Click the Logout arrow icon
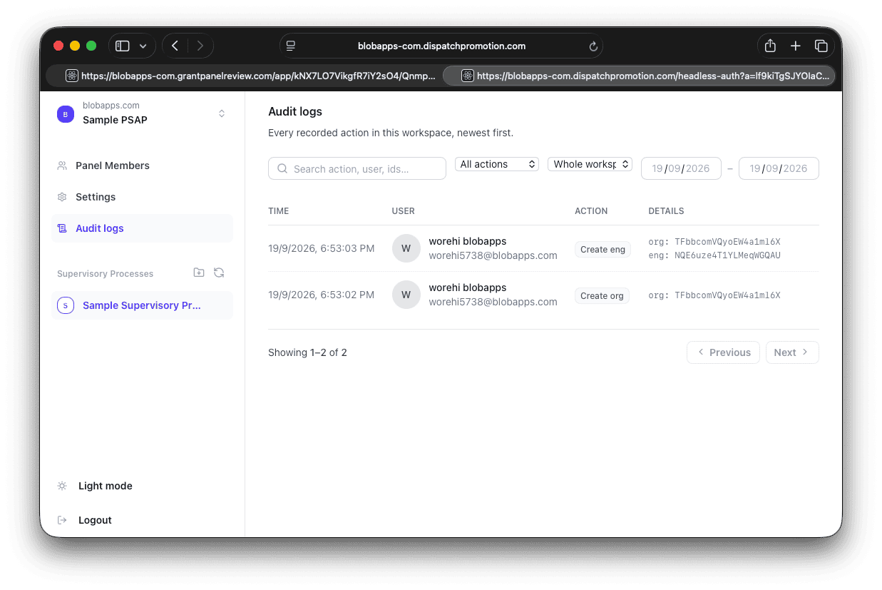The height and width of the screenshot is (590, 882). click(62, 520)
